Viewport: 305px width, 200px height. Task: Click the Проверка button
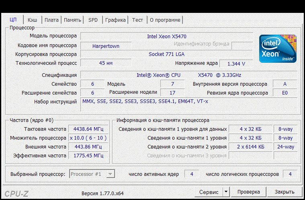[x=248, y=192]
